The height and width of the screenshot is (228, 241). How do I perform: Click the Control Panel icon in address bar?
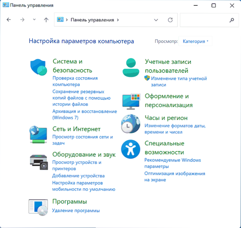point(60,19)
